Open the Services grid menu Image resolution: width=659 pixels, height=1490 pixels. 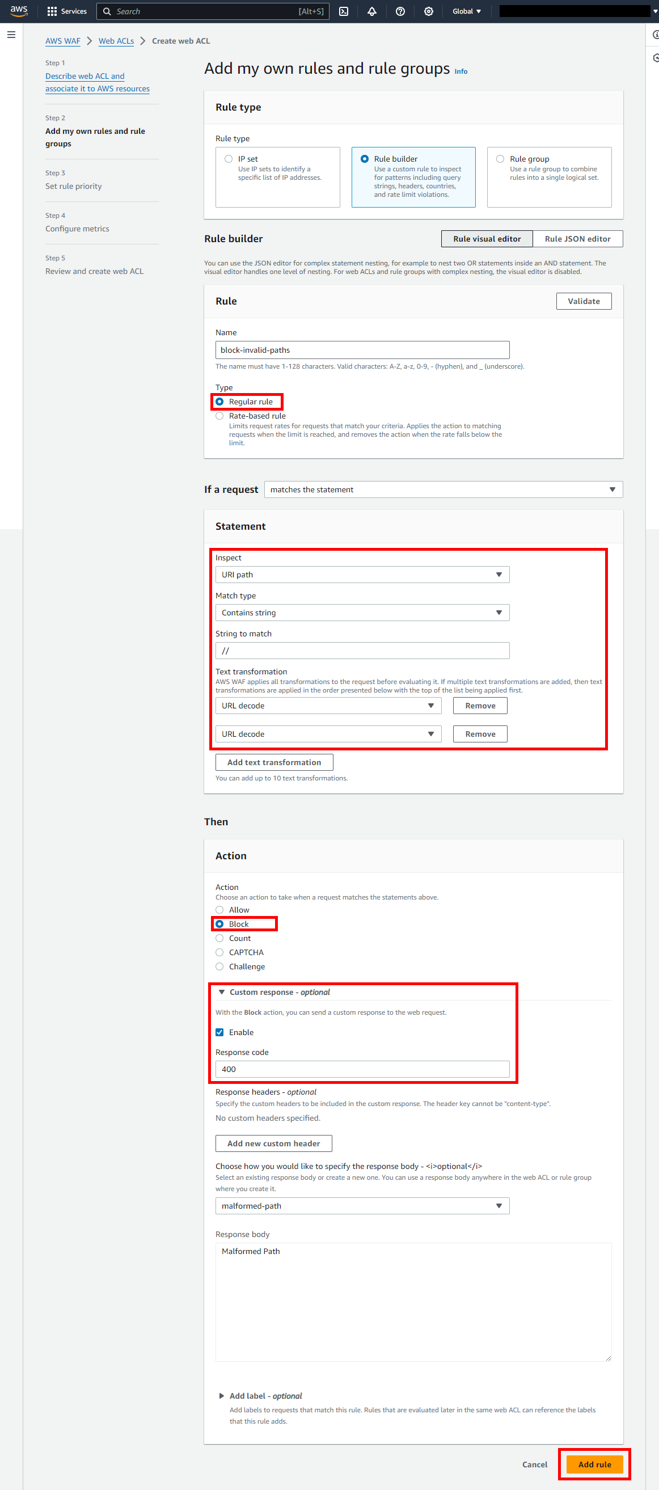[66, 11]
